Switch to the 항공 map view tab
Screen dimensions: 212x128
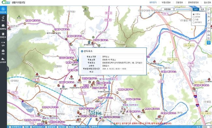pyautogui.click(x=202, y=9)
